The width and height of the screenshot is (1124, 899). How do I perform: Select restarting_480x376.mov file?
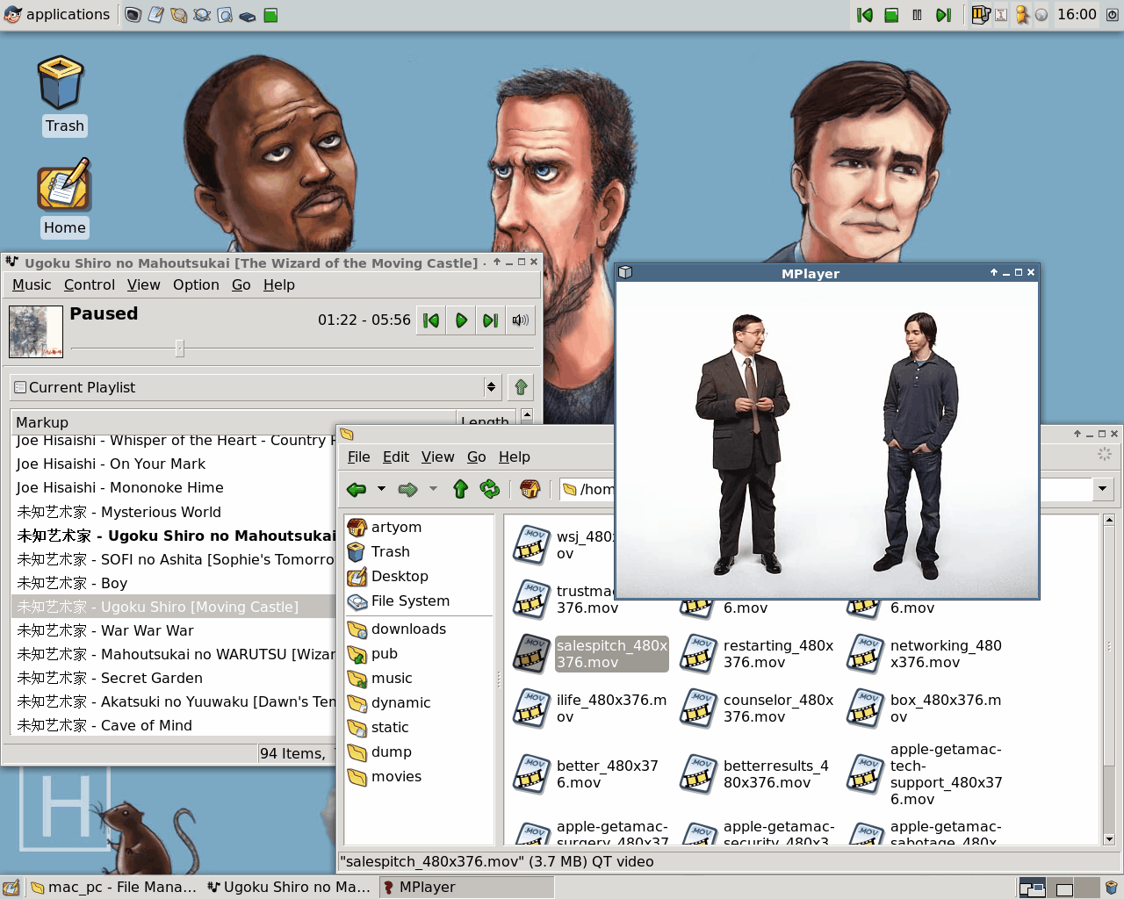pyautogui.click(x=757, y=654)
